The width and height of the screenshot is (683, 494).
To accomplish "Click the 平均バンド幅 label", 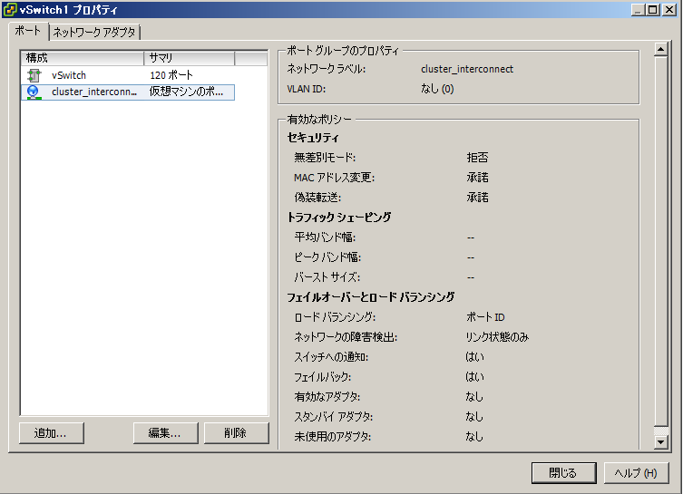I will point(325,237).
